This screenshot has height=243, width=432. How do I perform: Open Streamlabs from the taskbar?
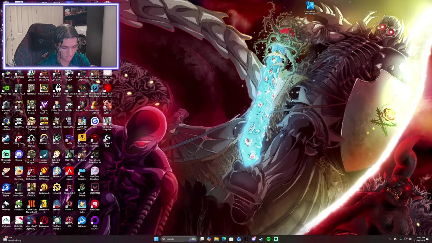(x=276, y=239)
